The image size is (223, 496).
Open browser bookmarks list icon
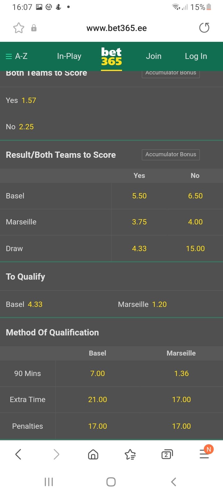pos(130,454)
